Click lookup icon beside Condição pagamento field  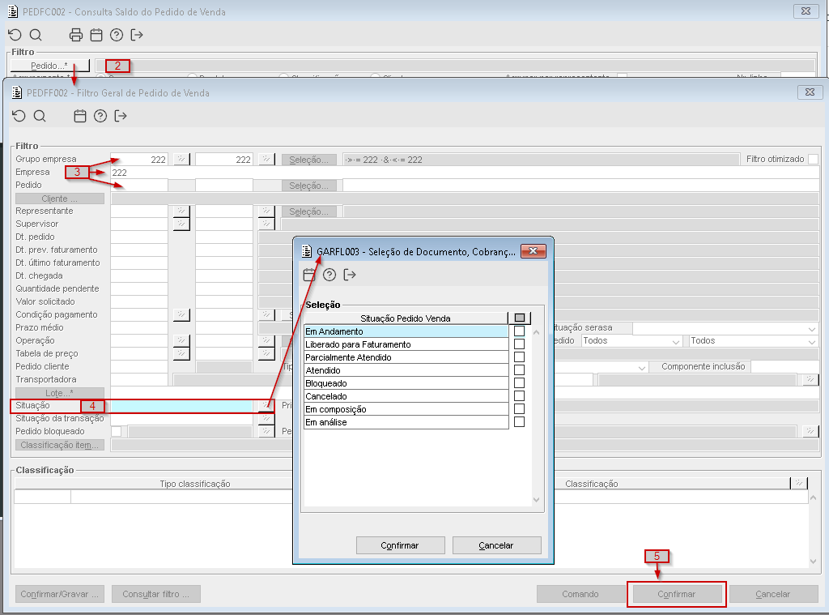pyautogui.click(x=181, y=314)
